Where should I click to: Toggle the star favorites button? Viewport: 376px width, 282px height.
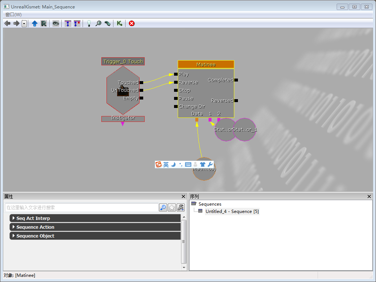point(172,208)
